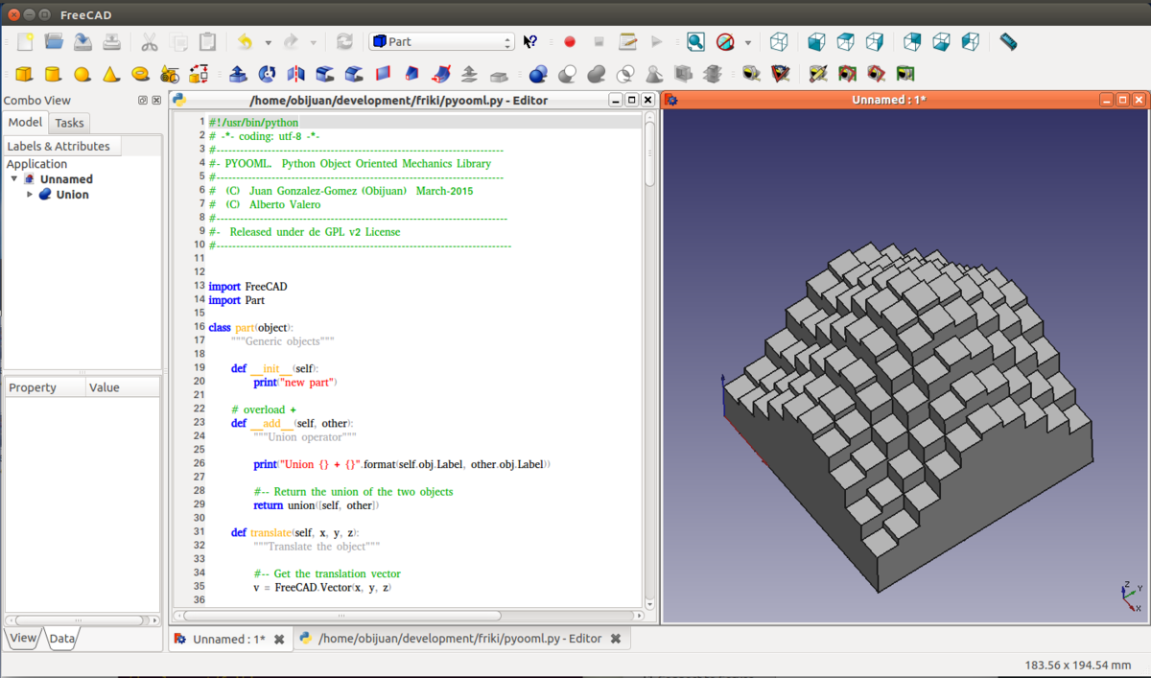Start macro recording with red circle
This screenshot has width=1151, height=678.
[569, 42]
